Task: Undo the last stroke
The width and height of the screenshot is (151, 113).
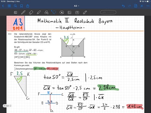Action: point(123,6)
